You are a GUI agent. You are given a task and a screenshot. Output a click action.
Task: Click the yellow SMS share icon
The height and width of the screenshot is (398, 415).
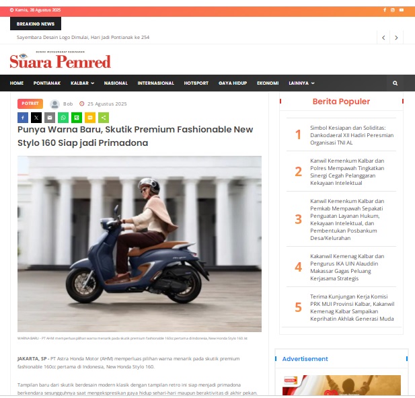90,118
